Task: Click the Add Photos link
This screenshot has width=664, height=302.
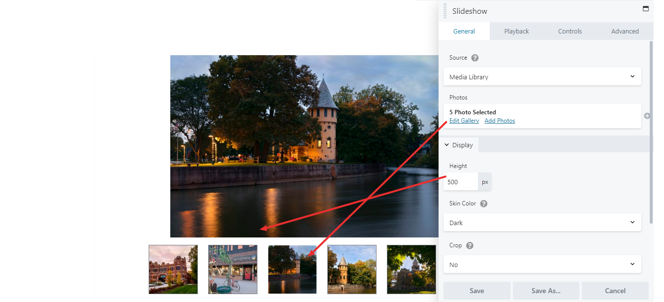Action: point(500,121)
